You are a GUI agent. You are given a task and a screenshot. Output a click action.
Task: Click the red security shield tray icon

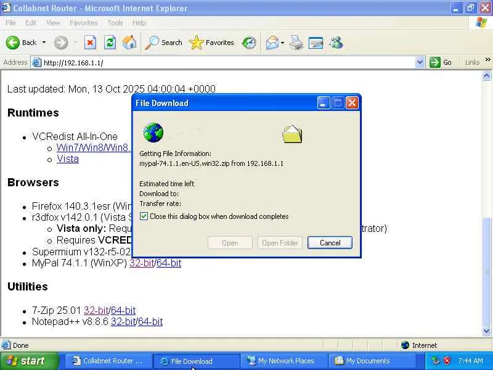click(447, 361)
